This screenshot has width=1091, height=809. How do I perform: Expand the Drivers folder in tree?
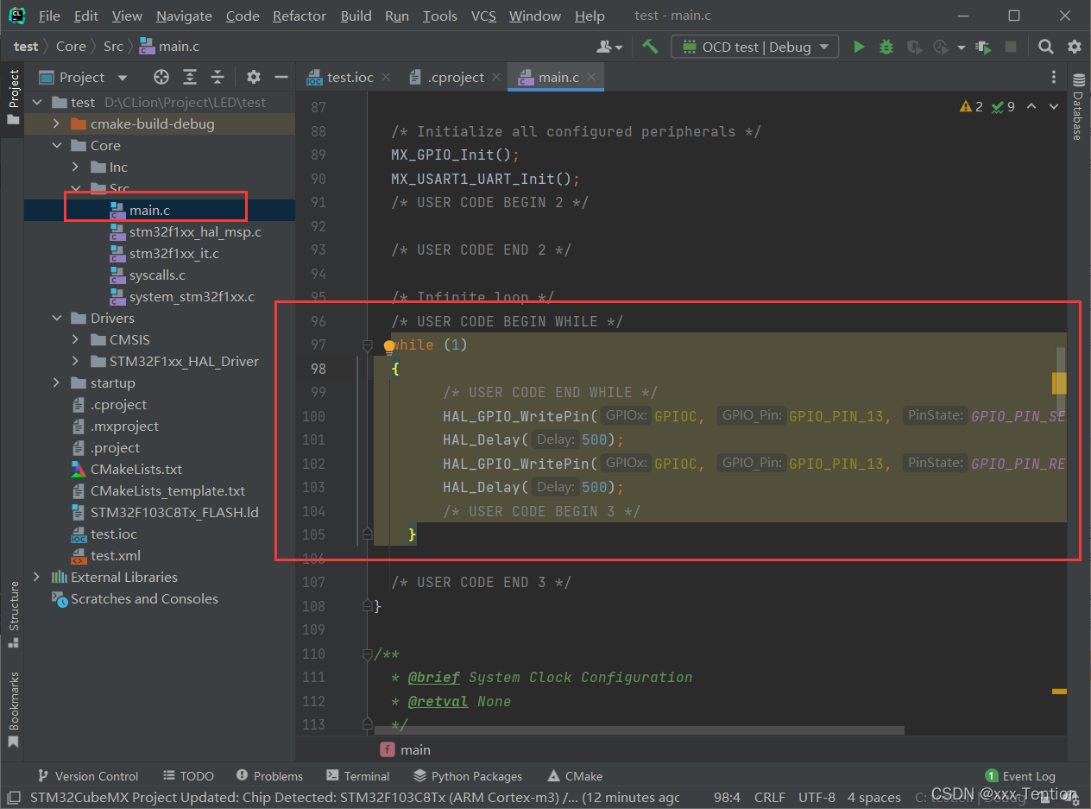tap(57, 319)
